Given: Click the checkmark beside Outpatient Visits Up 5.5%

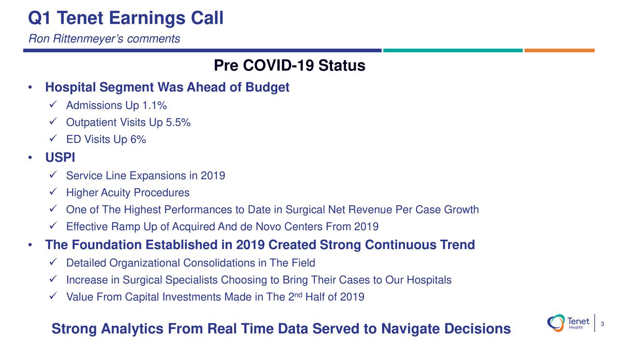Looking at the screenshot, I should [x=54, y=122].
